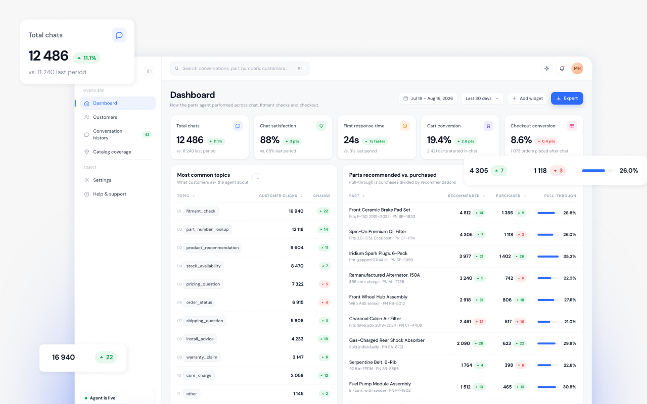Click the shipping_question topic chip
647x404 pixels.
(x=204, y=321)
